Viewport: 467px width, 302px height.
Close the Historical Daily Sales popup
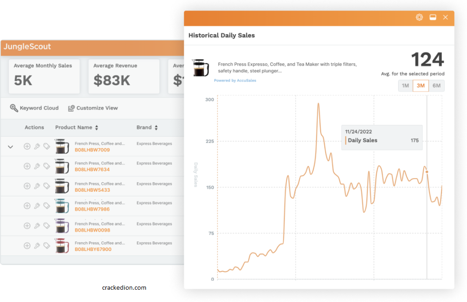point(445,17)
